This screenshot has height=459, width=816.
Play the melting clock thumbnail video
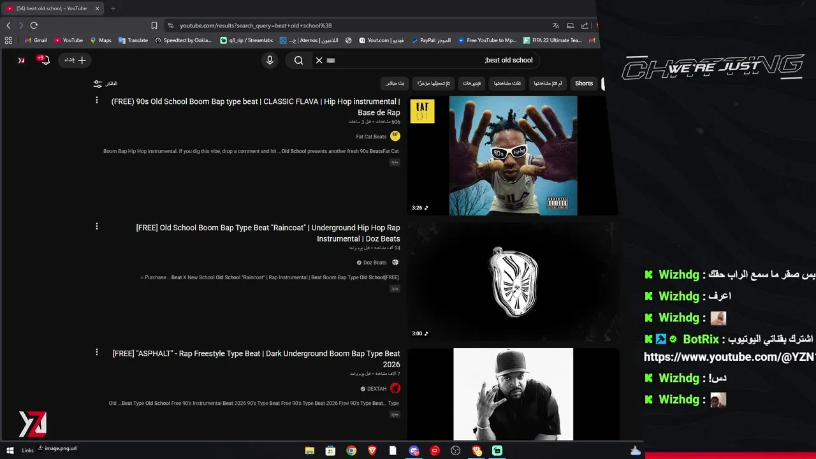(513, 281)
